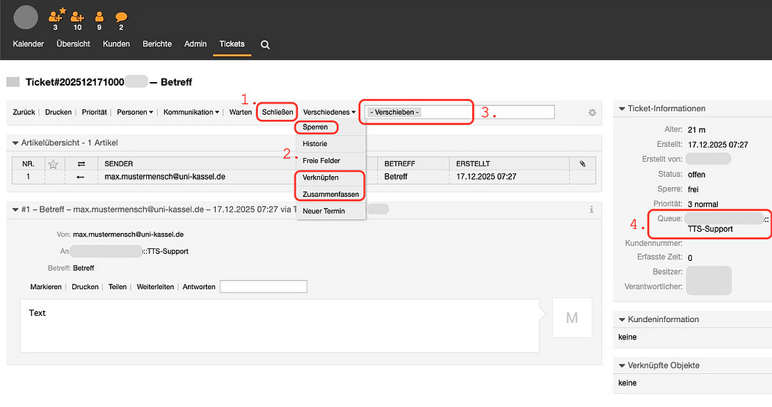
Task: Click the Schließen button
Action: [278, 112]
